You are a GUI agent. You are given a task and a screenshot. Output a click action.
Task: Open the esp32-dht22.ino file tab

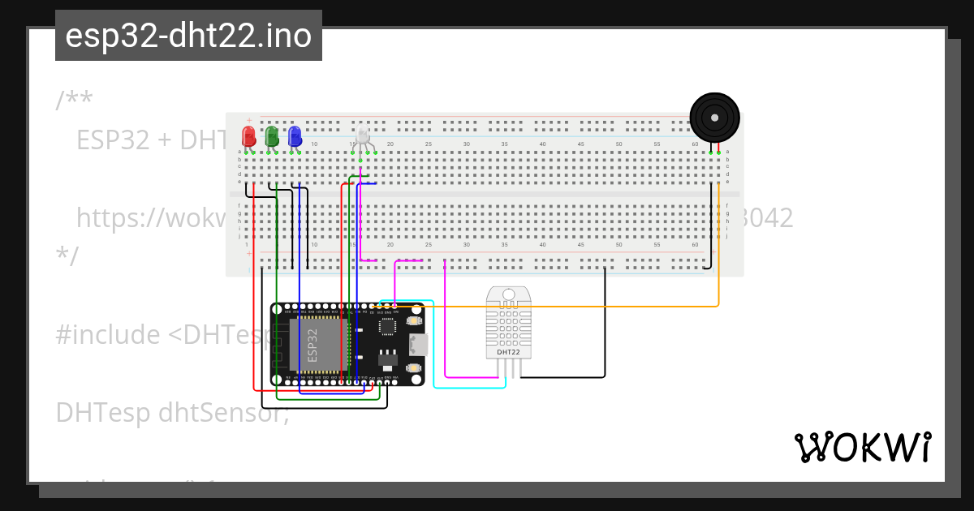pyautogui.click(x=188, y=36)
